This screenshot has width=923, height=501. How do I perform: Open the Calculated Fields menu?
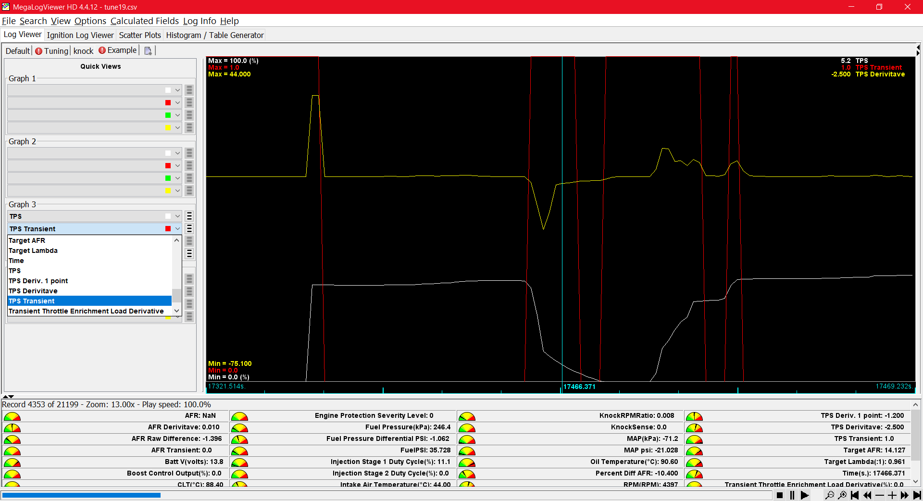point(145,21)
